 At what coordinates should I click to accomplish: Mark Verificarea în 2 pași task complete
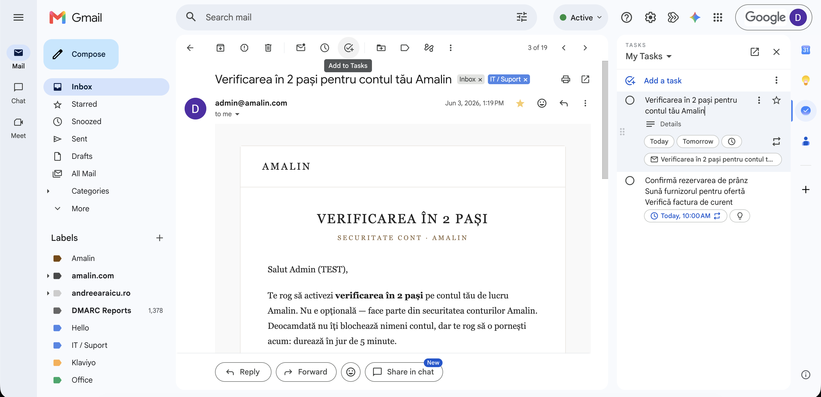[629, 100]
